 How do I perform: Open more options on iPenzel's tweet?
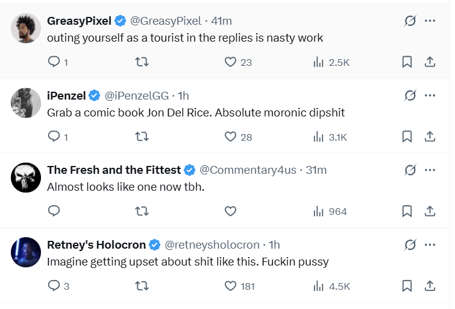430,95
